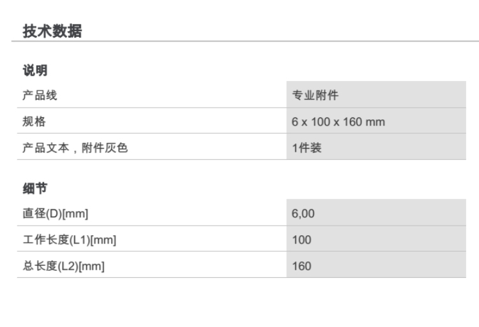Click the 细节 subsection title
This screenshot has height=327, width=479.
35,188
